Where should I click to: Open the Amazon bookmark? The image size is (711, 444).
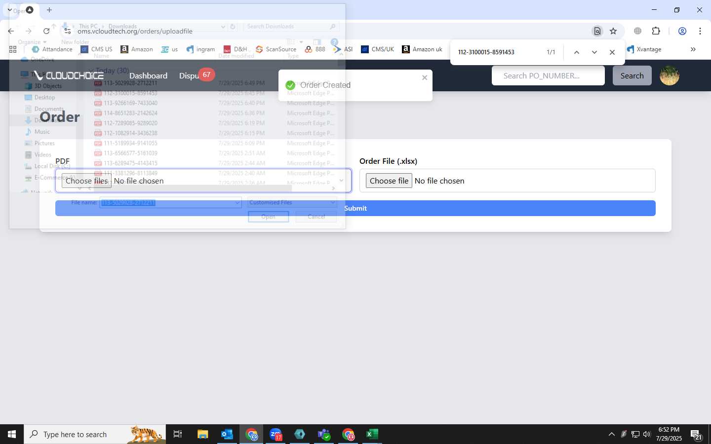(x=137, y=49)
